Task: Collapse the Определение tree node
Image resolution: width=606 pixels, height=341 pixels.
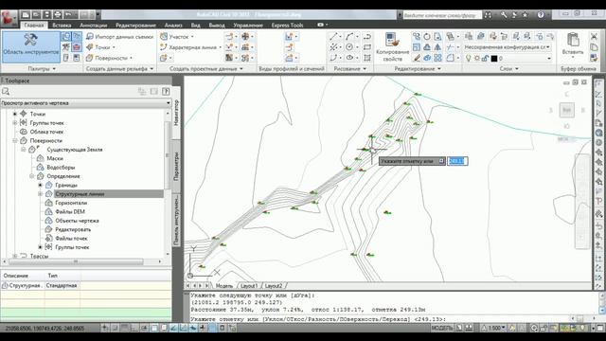Action: click(x=31, y=176)
